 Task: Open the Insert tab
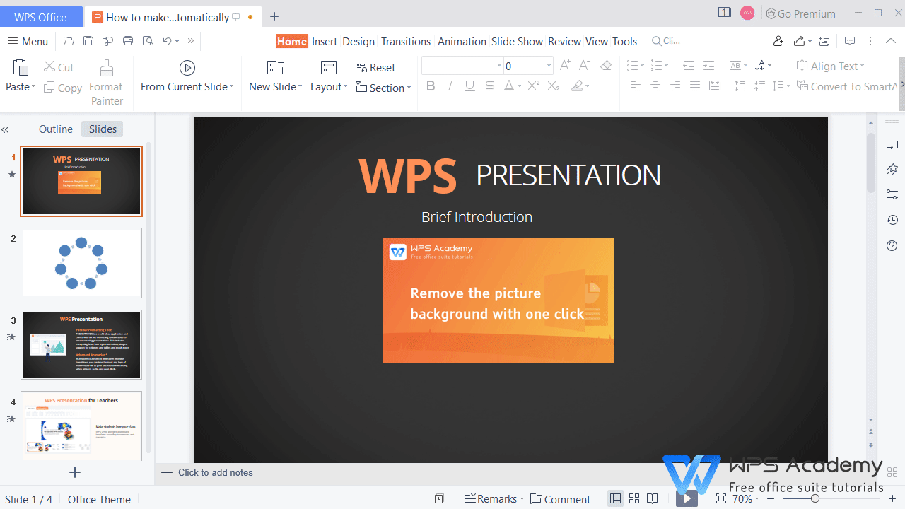click(325, 41)
